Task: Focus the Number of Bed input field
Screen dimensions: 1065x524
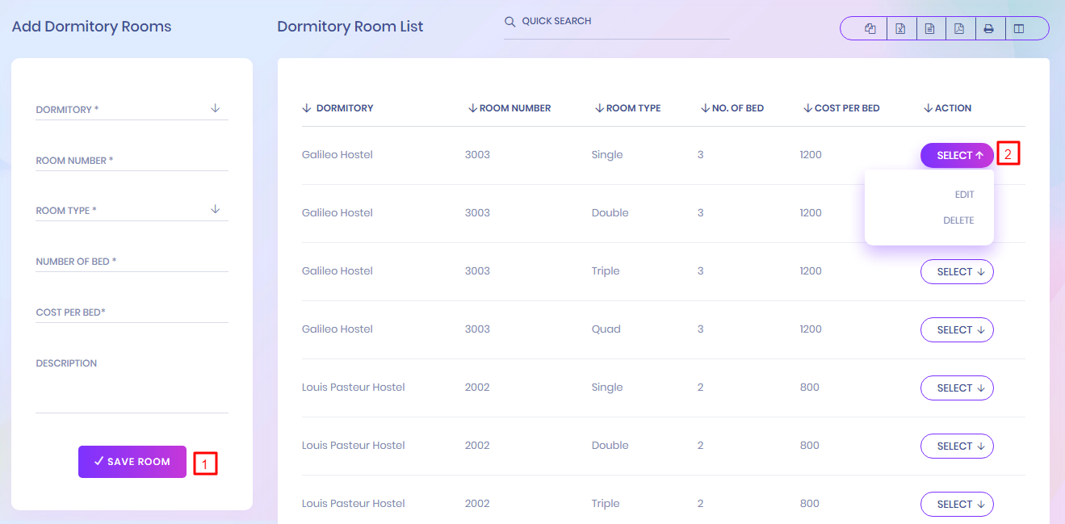Action: 132,262
